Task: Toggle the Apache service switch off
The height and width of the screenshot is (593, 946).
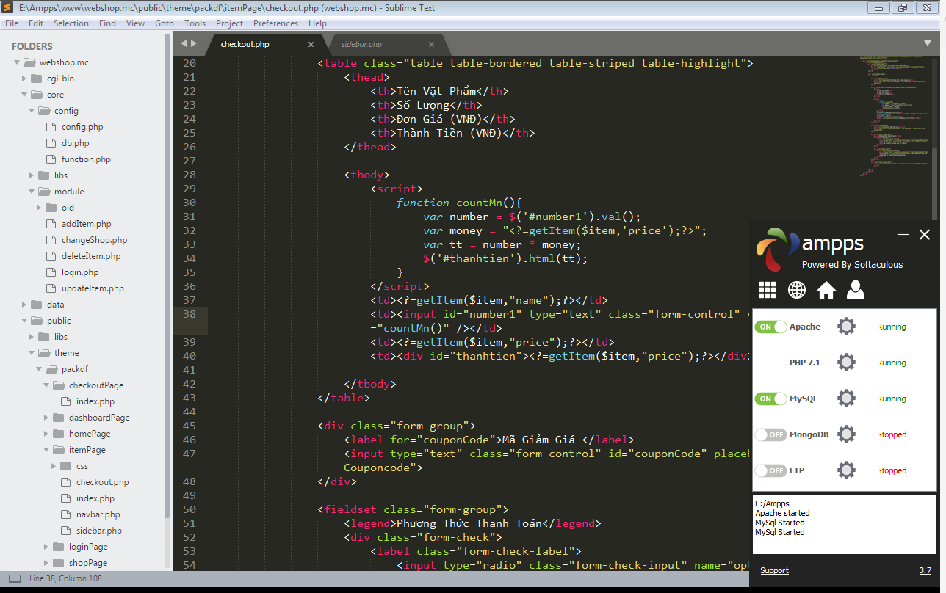Action: (x=770, y=327)
